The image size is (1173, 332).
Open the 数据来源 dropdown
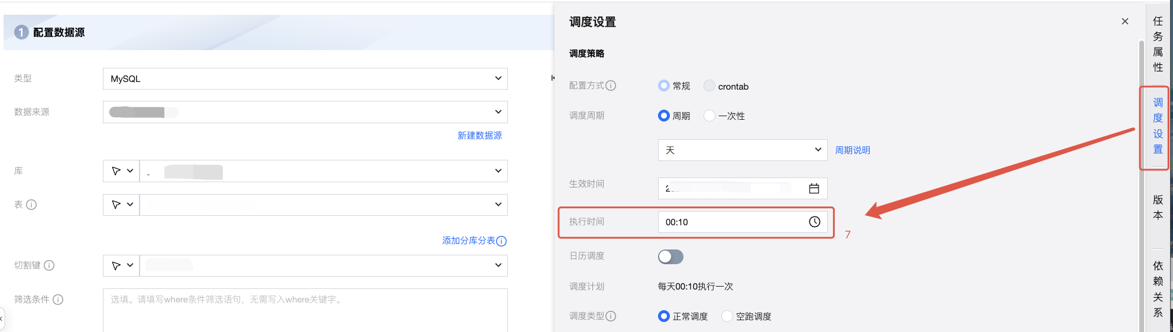pos(305,112)
